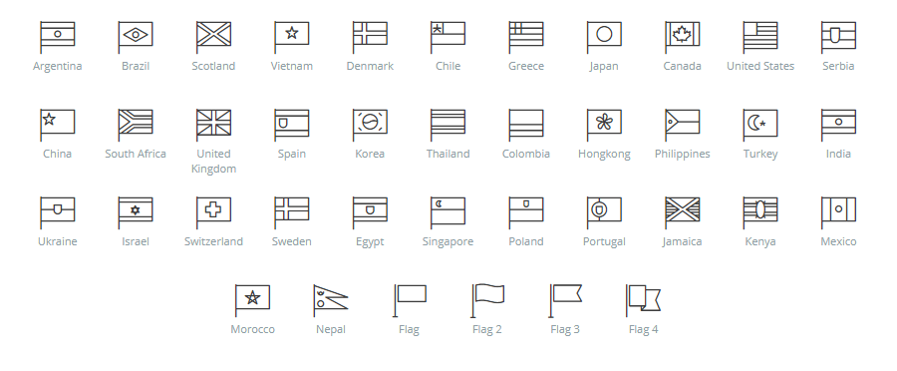Select the Philippines flag icon
Image resolution: width=897 pixels, height=371 pixels.
[x=682, y=125]
